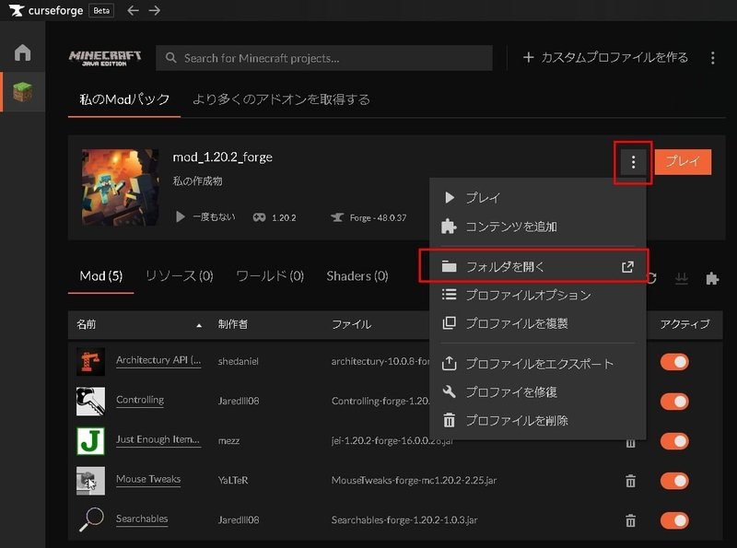Delete the Searchables mod with trash icon
The height and width of the screenshot is (548, 737).
click(631, 520)
